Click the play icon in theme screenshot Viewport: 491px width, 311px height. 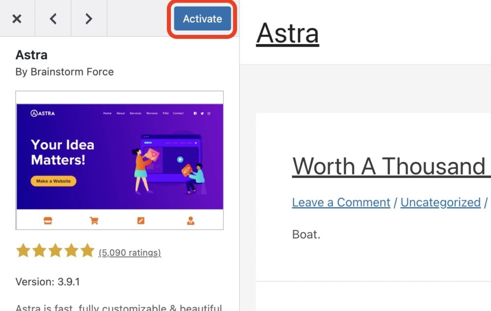pos(180,159)
